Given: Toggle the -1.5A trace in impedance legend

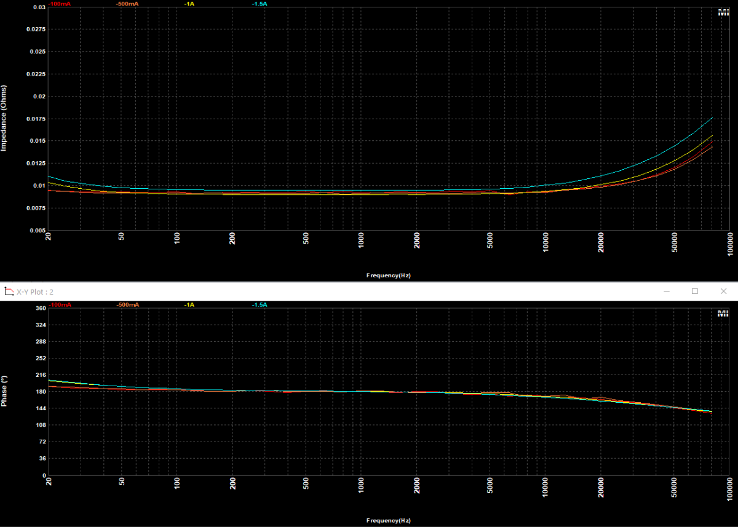Looking at the screenshot, I should click(x=257, y=3).
